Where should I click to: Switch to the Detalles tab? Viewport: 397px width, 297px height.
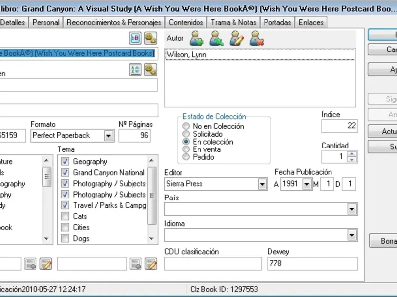pyautogui.click(x=13, y=22)
